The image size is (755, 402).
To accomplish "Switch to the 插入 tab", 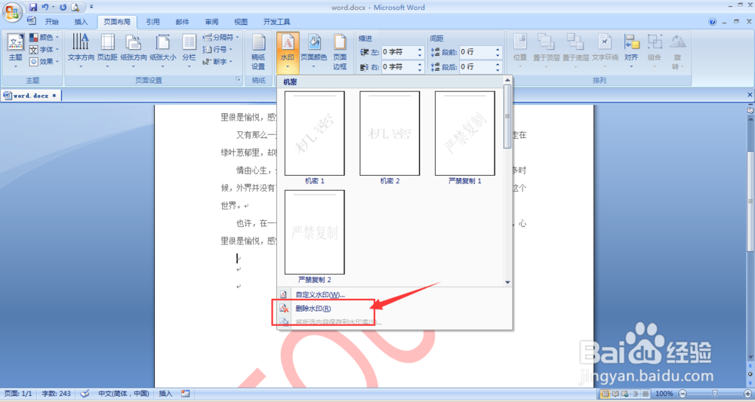I will pos(81,22).
